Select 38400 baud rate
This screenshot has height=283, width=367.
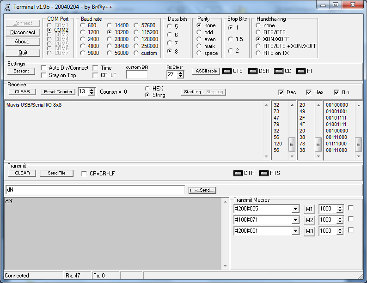coord(109,46)
